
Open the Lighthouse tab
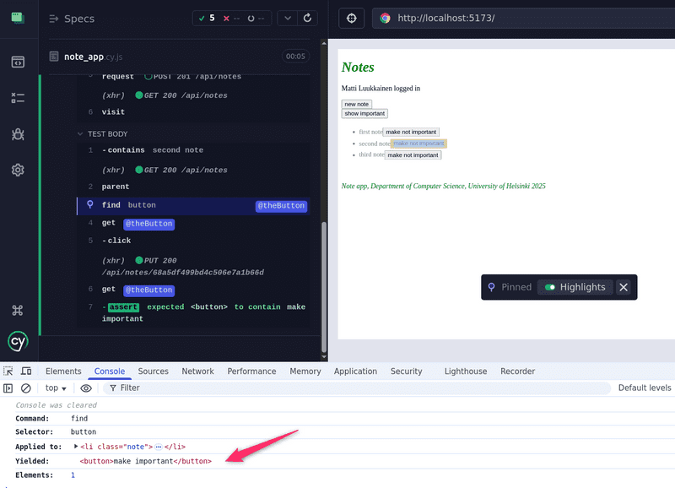[466, 371]
